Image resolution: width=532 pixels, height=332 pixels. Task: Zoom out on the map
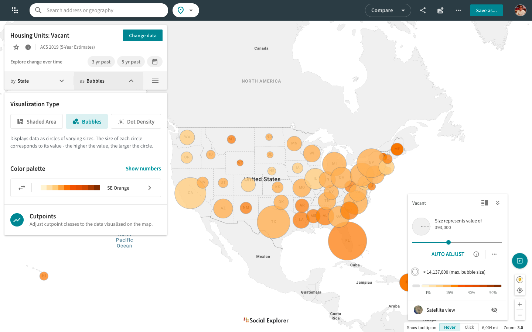(x=520, y=315)
